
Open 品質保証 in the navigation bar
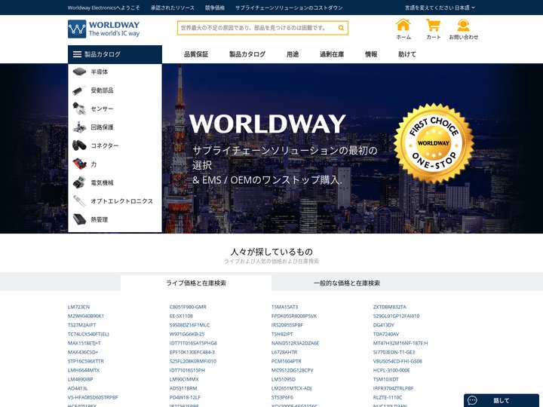click(196, 54)
